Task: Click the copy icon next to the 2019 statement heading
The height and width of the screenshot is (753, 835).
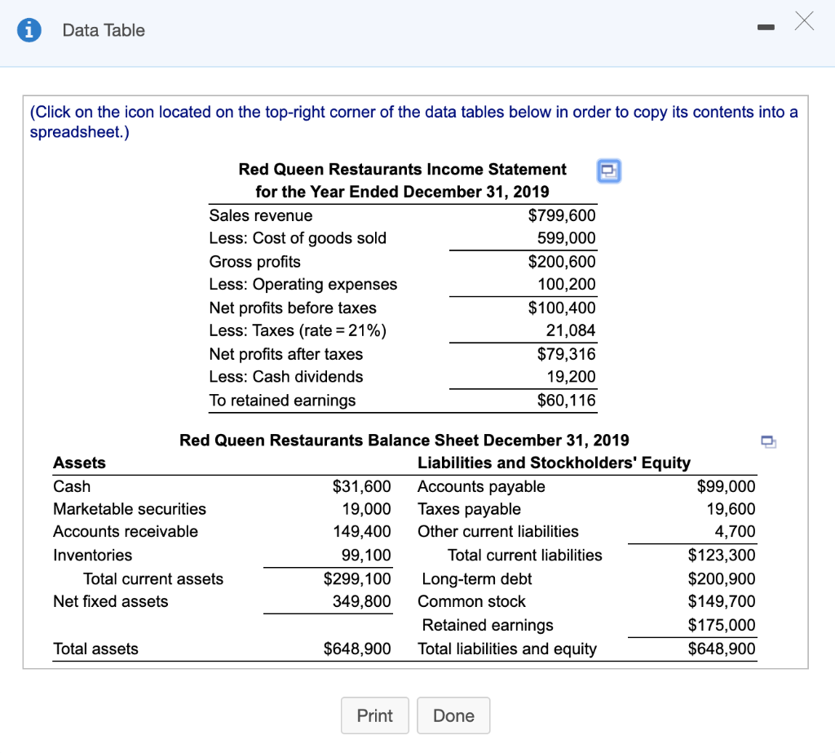Action: pyautogui.click(x=608, y=171)
